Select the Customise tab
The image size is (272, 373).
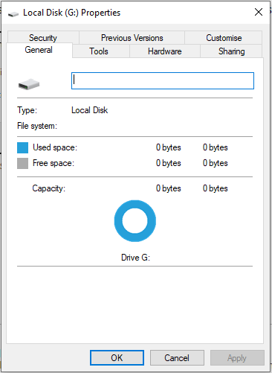[x=224, y=37]
